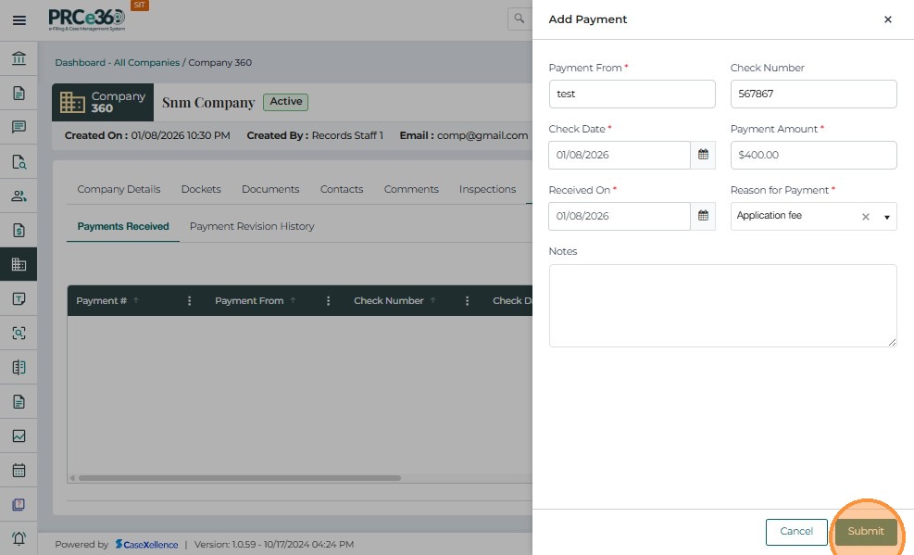Open the Check Date calendar picker

pos(703,155)
